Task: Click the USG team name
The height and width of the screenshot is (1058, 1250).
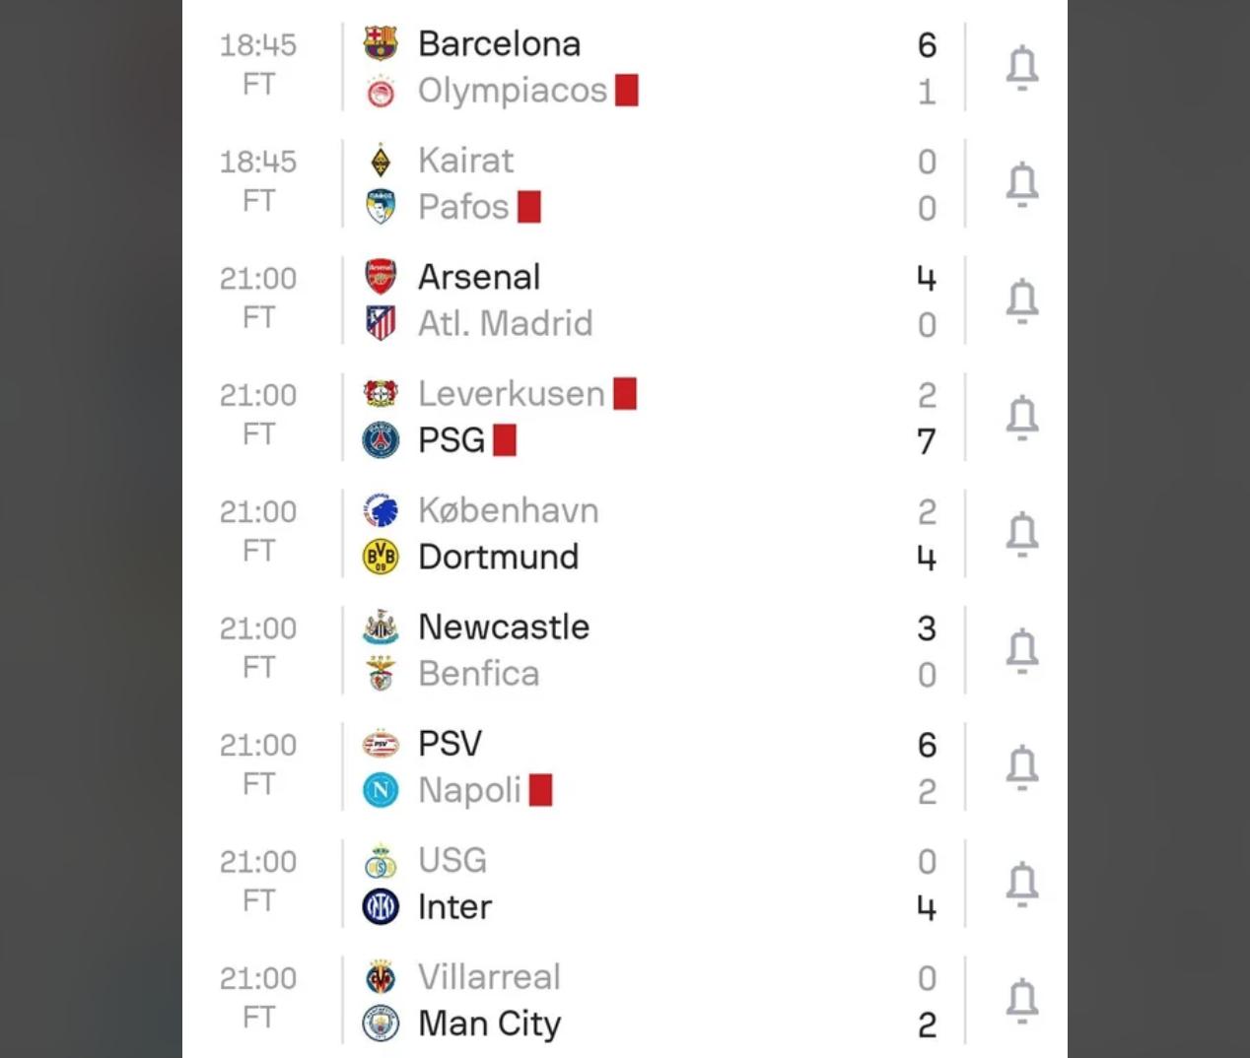Action: click(x=452, y=861)
